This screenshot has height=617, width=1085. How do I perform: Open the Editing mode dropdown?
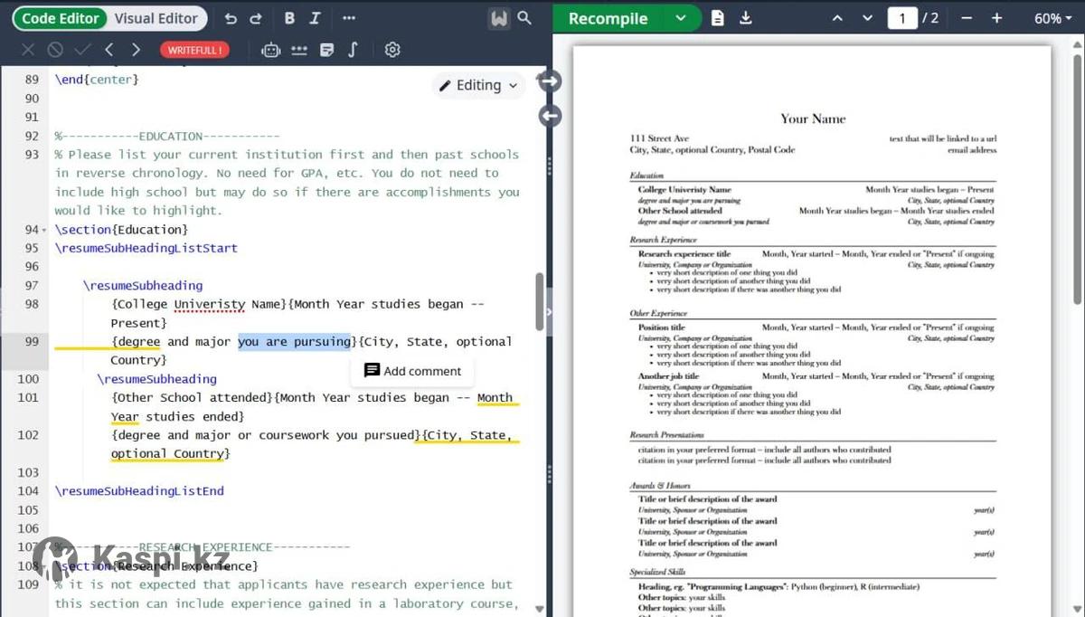(x=478, y=85)
